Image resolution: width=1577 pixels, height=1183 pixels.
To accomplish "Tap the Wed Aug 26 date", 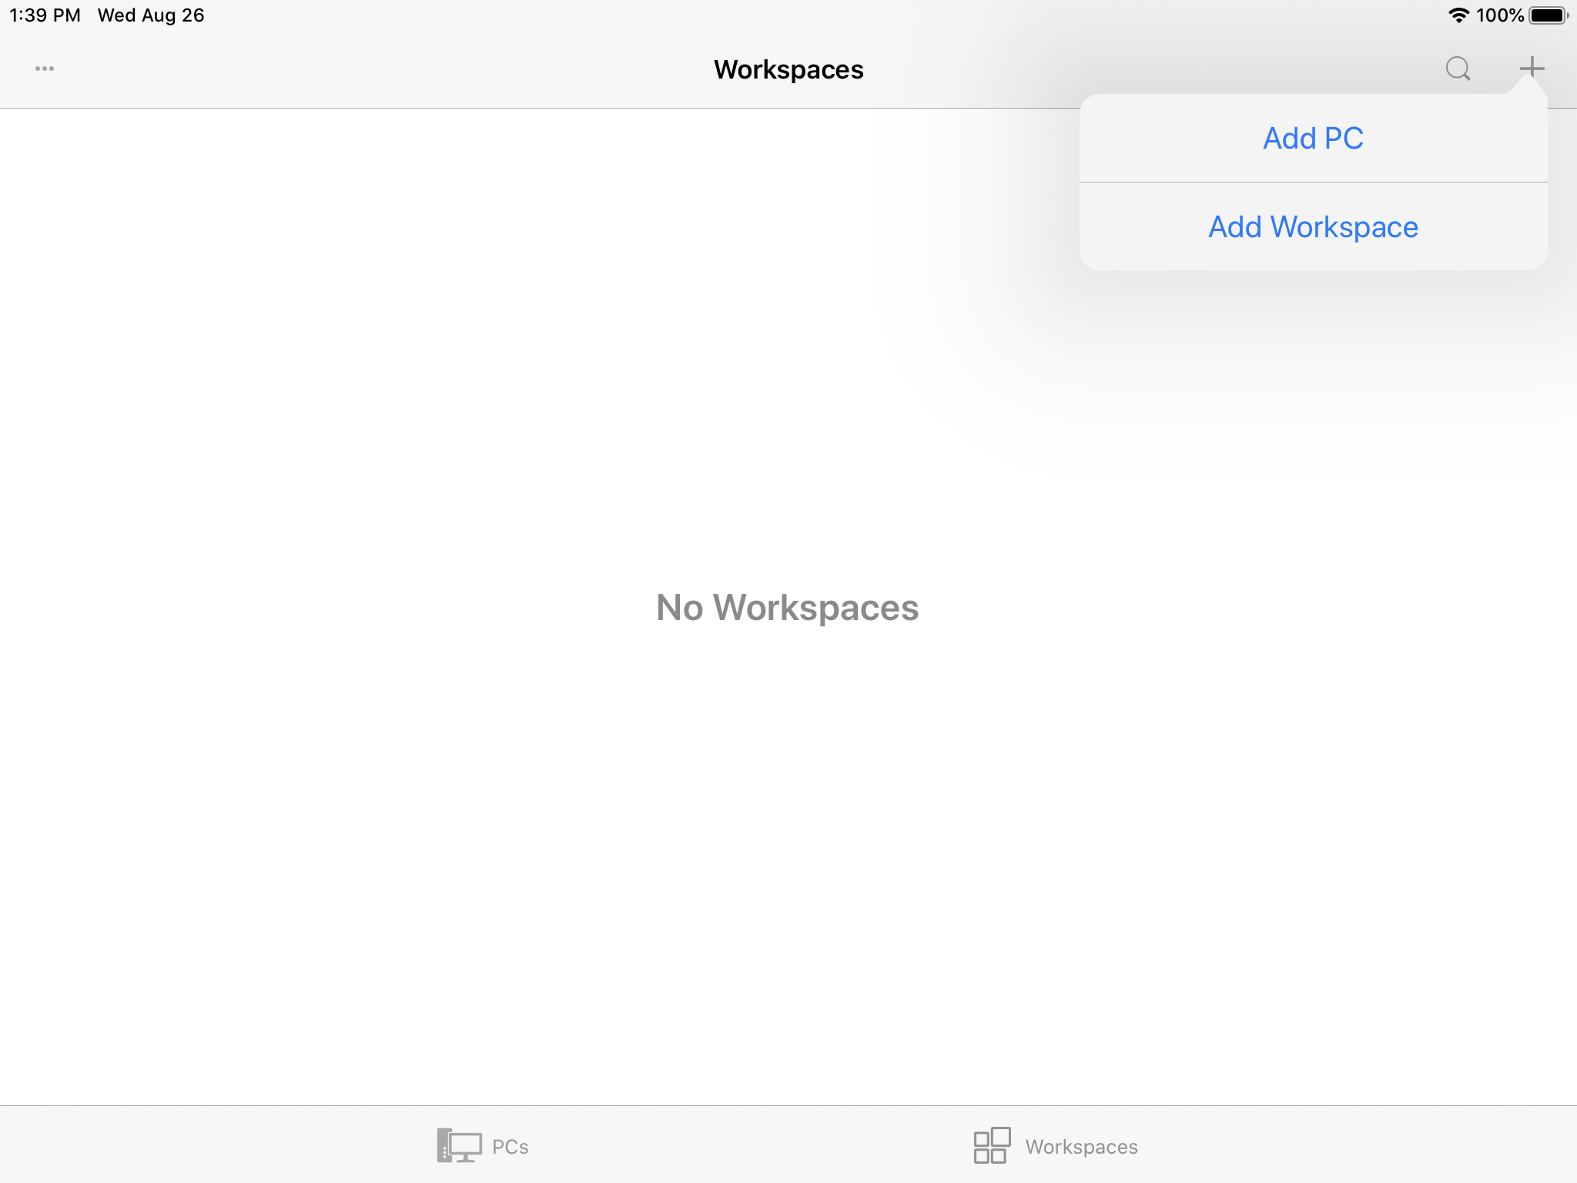I will (151, 15).
